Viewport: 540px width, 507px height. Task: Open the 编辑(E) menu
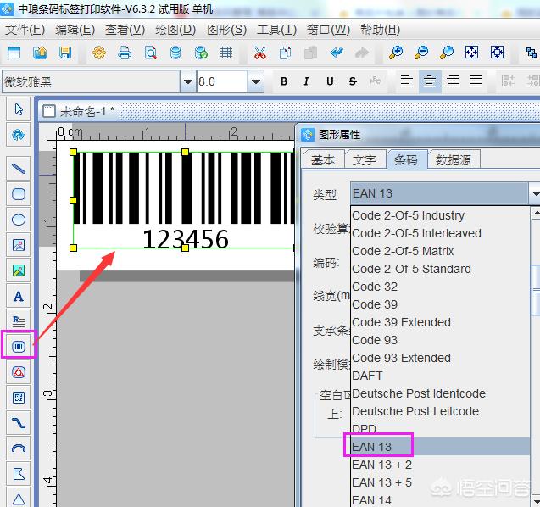pos(75,30)
